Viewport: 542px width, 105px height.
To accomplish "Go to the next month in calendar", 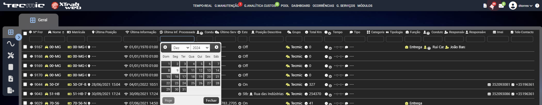I will pyautogui.click(x=217, y=47).
